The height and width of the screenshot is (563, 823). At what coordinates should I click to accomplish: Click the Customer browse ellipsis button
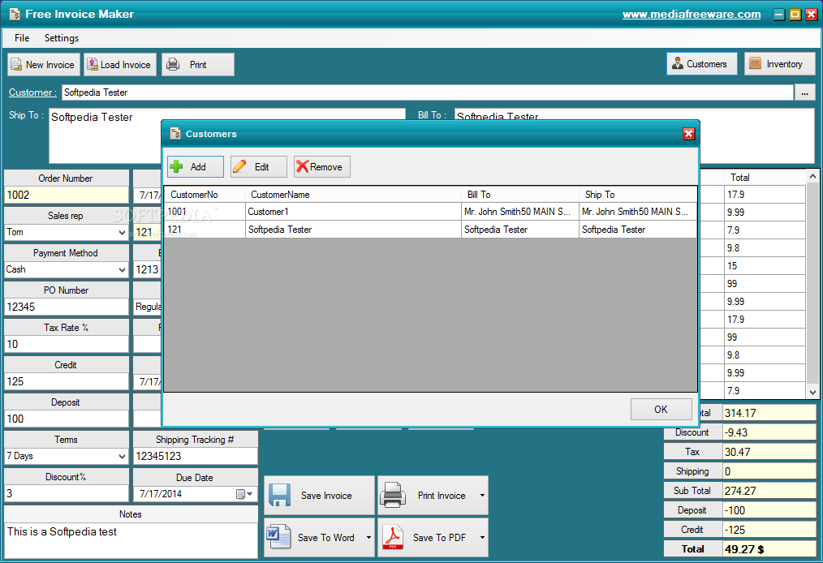coord(804,92)
